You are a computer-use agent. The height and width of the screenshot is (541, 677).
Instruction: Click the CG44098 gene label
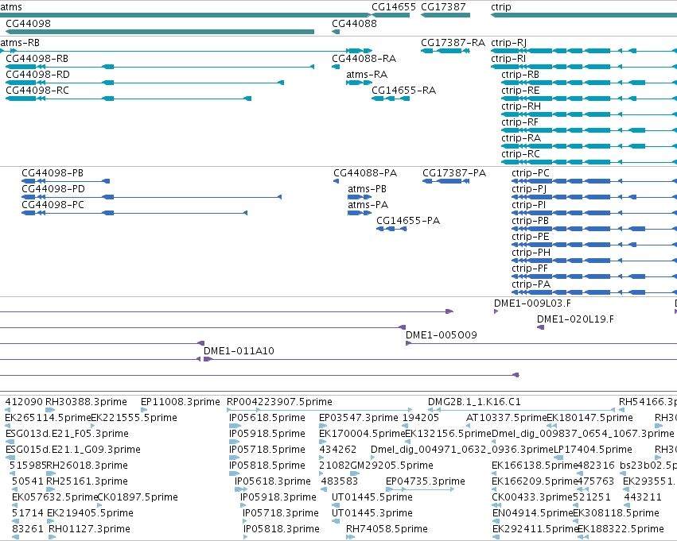28,23
